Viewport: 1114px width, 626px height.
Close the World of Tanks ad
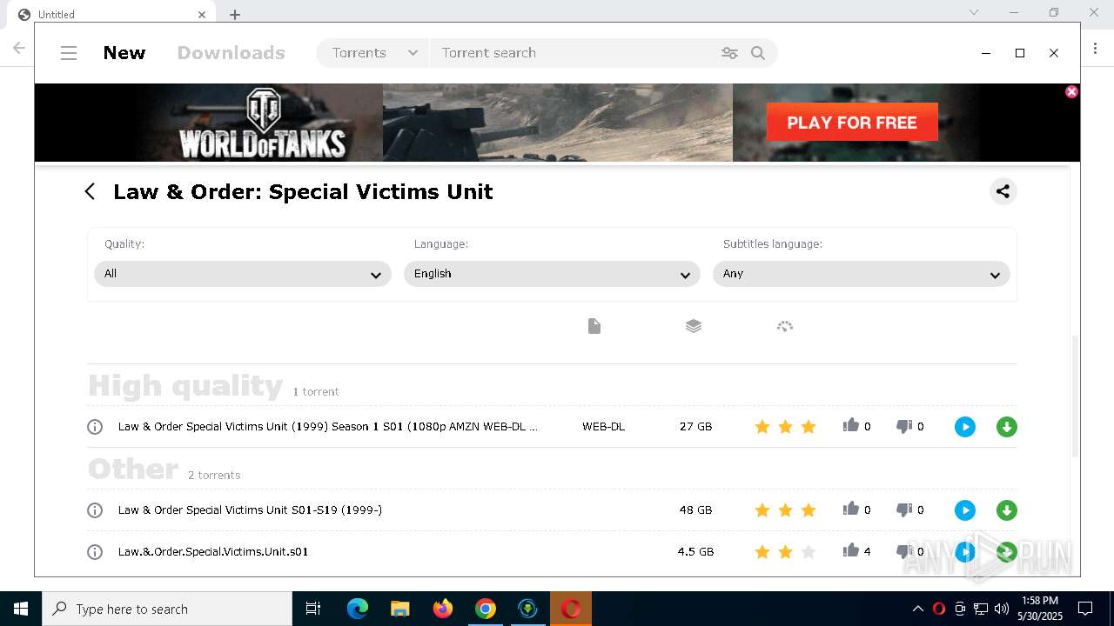(1071, 91)
